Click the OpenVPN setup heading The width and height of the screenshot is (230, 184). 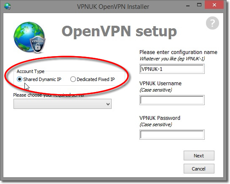[x=119, y=32]
